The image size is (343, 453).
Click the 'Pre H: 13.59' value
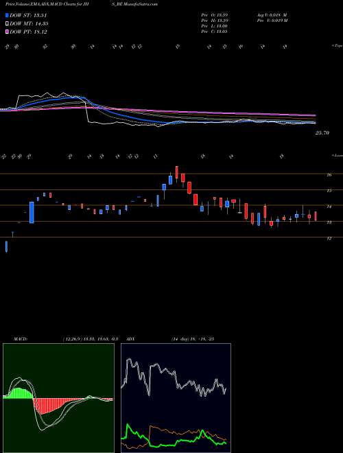pos(214,21)
